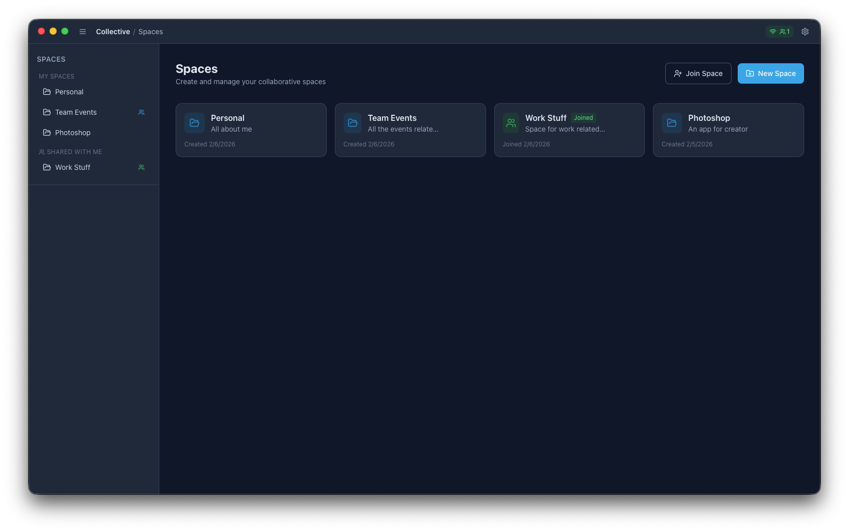Click the folder icon on the Team Events card
The width and height of the screenshot is (849, 532).
point(352,122)
